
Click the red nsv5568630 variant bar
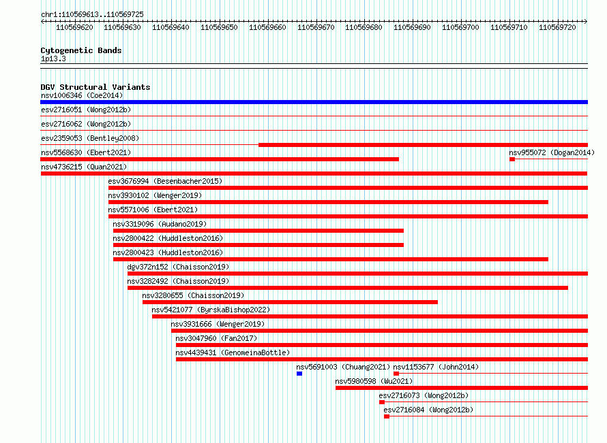coord(220,159)
